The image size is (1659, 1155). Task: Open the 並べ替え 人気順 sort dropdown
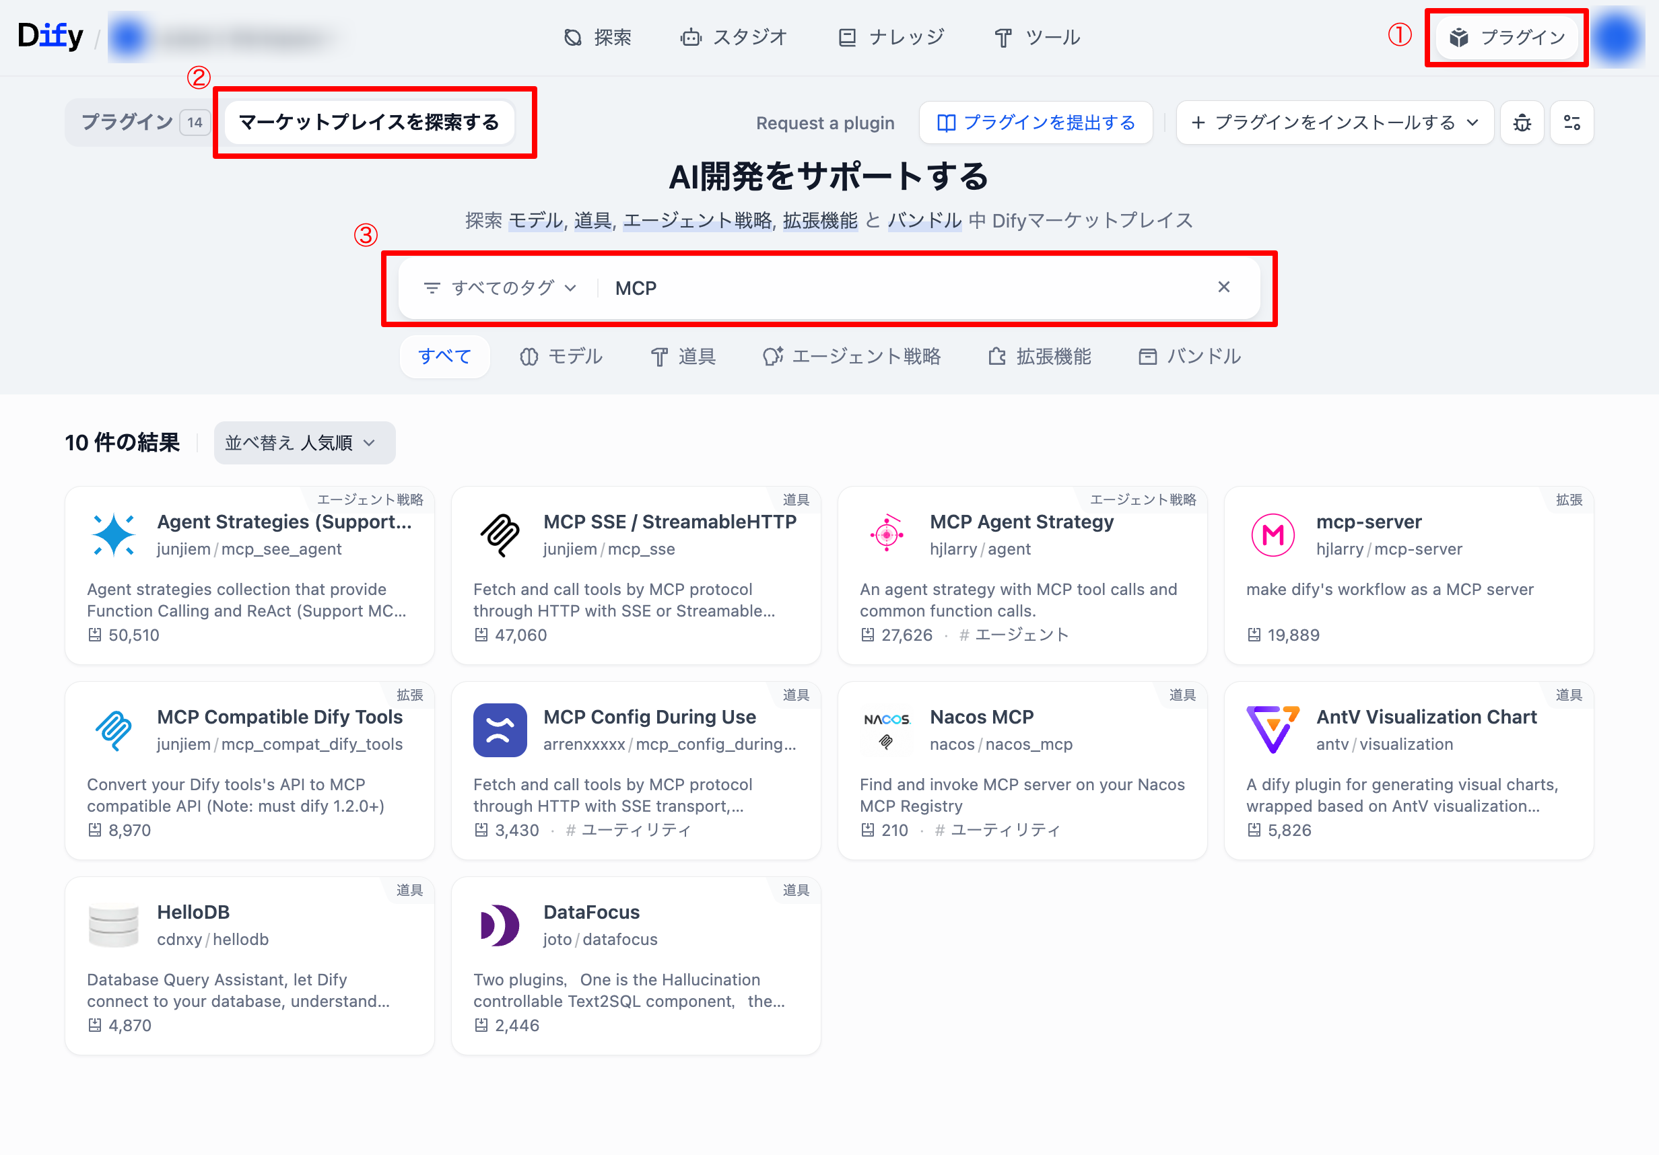[x=304, y=443]
